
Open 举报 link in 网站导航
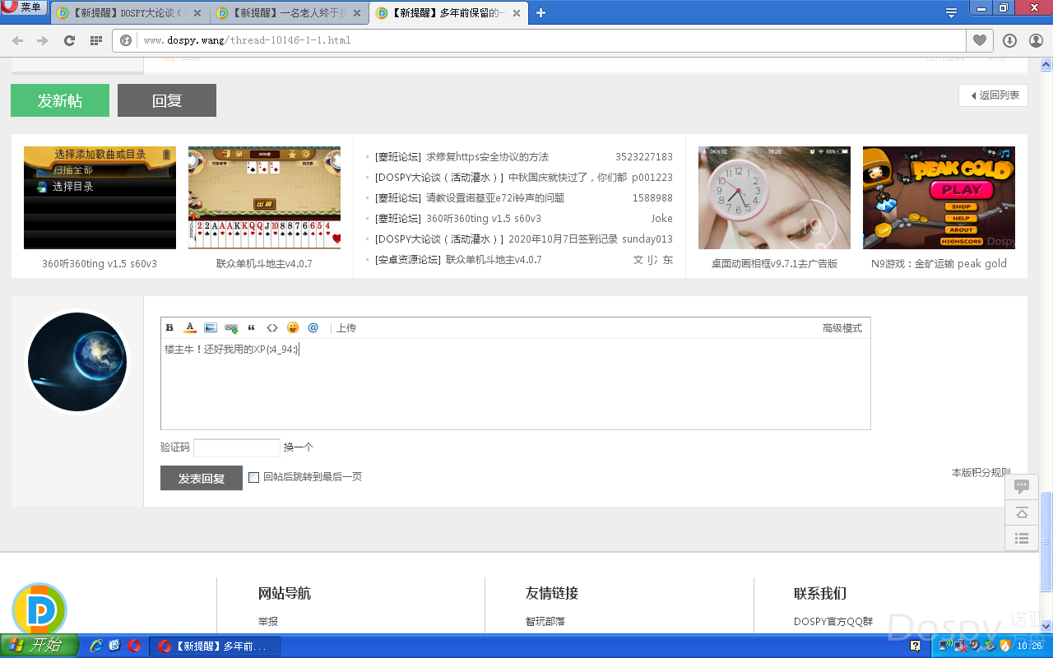268,622
